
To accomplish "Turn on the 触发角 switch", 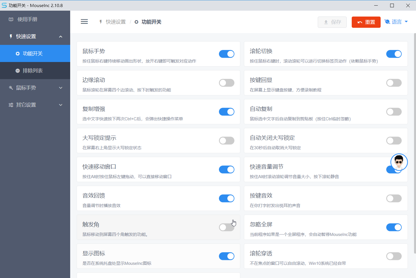I will [227, 227].
